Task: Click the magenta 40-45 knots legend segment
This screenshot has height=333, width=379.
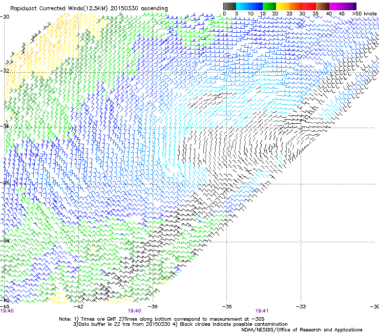Action: tap(336, 7)
